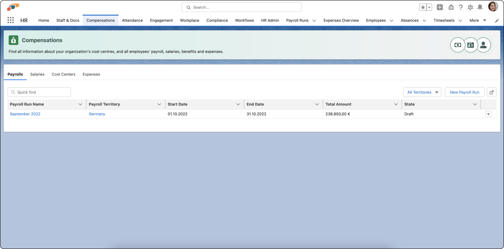Expand the favorites list dropdown arrow
The image size is (504, 249).
click(429, 7)
